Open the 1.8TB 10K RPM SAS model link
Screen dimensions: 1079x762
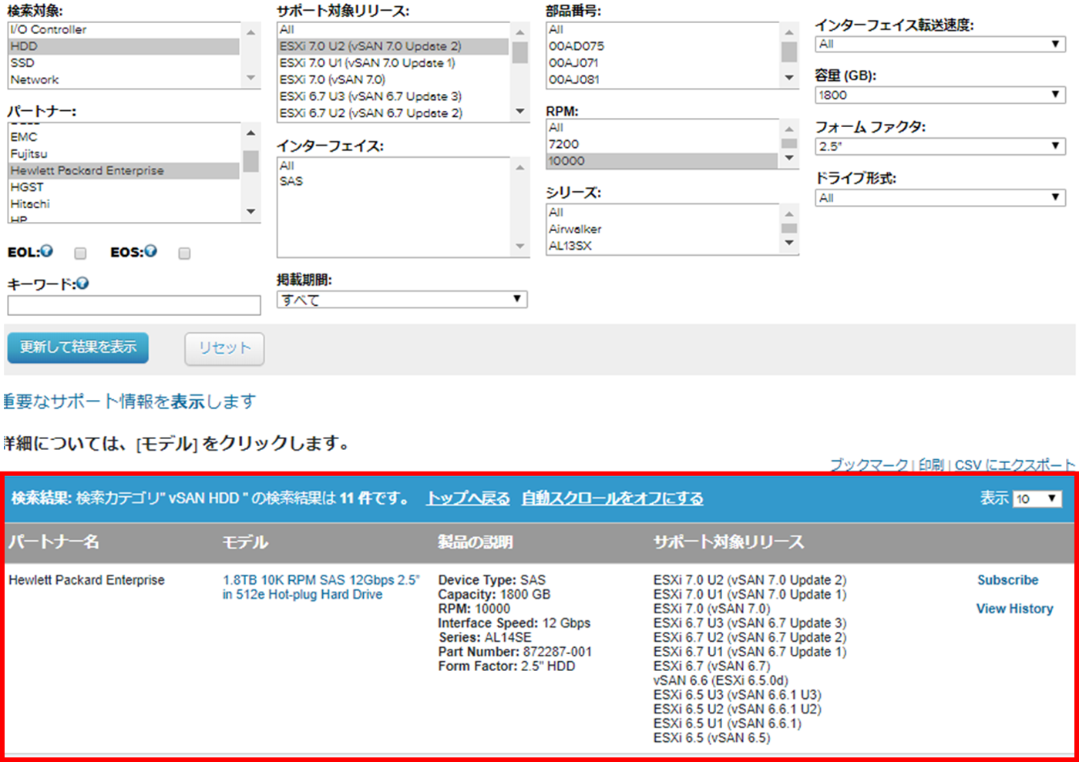[321, 587]
